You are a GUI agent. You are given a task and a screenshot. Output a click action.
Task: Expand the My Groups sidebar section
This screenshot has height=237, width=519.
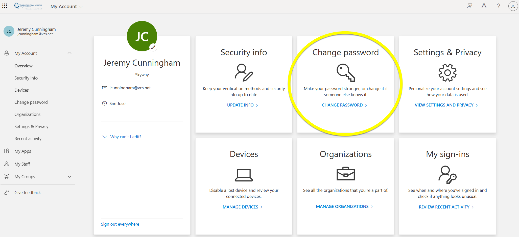tap(69, 177)
